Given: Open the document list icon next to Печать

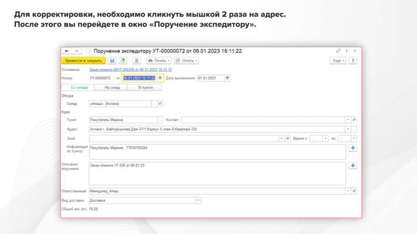Looking at the screenshot, I should 137,61.
